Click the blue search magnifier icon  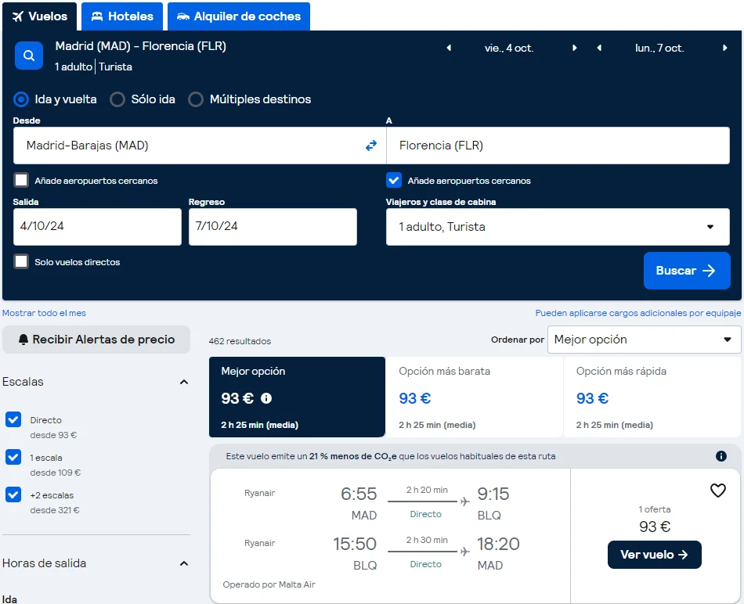coord(29,56)
